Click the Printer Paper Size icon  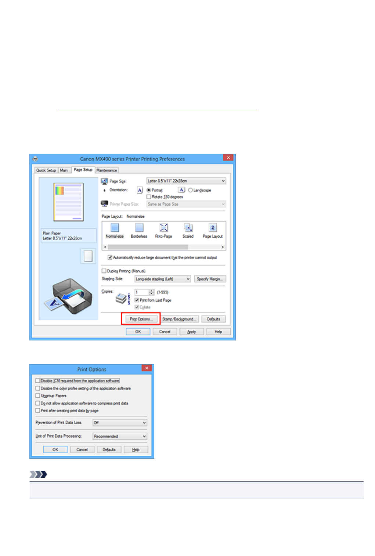pyautogui.click(x=104, y=203)
